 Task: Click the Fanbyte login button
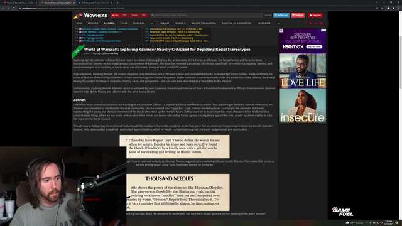pos(298,15)
